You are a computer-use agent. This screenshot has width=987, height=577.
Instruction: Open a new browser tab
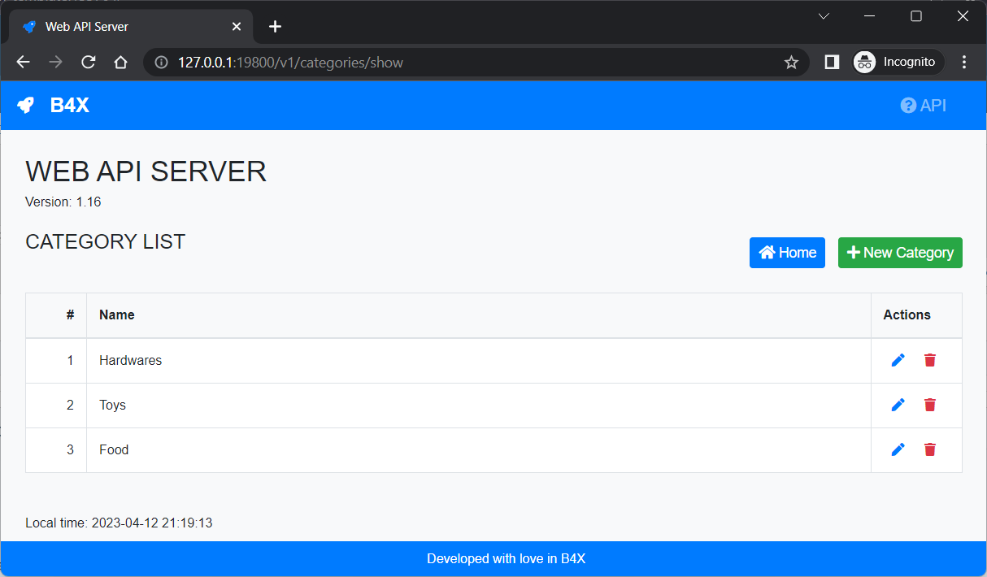[275, 27]
